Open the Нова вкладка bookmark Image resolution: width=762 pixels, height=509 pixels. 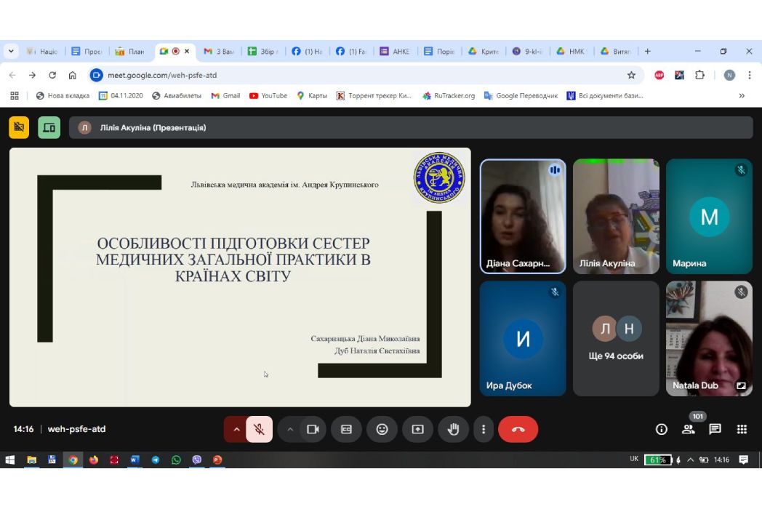pos(63,96)
